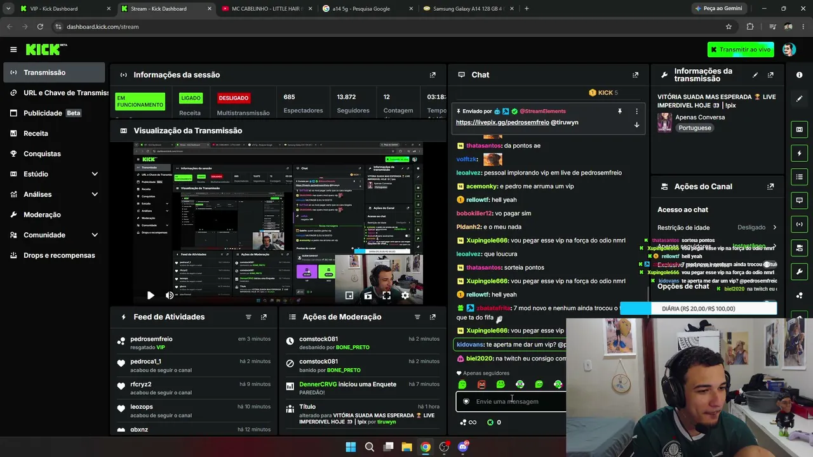
Task: Open Windows taskbar Search
Action: tap(369, 447)
